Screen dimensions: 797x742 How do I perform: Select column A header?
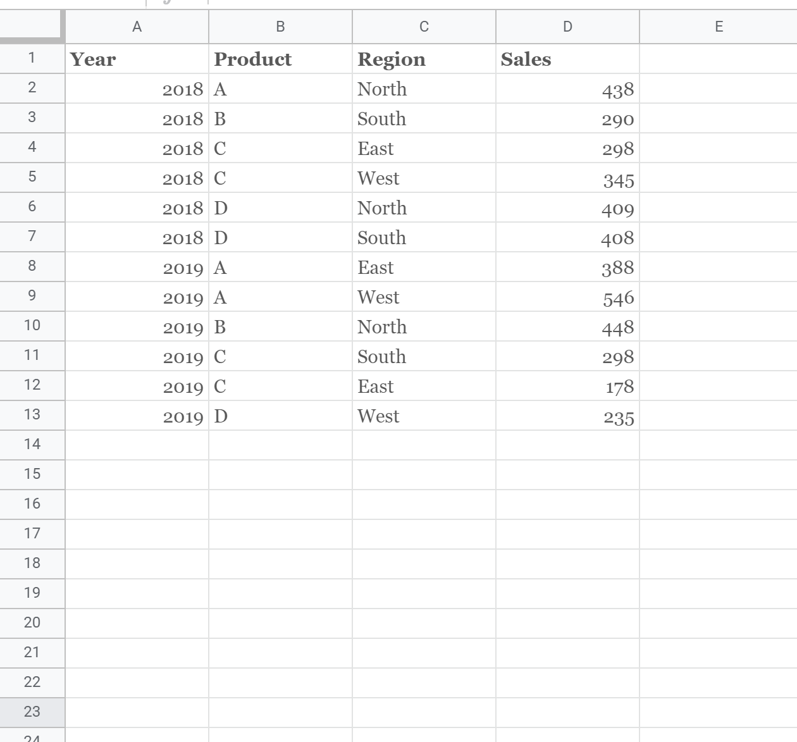pyautogui.click(x=137, y=27)
